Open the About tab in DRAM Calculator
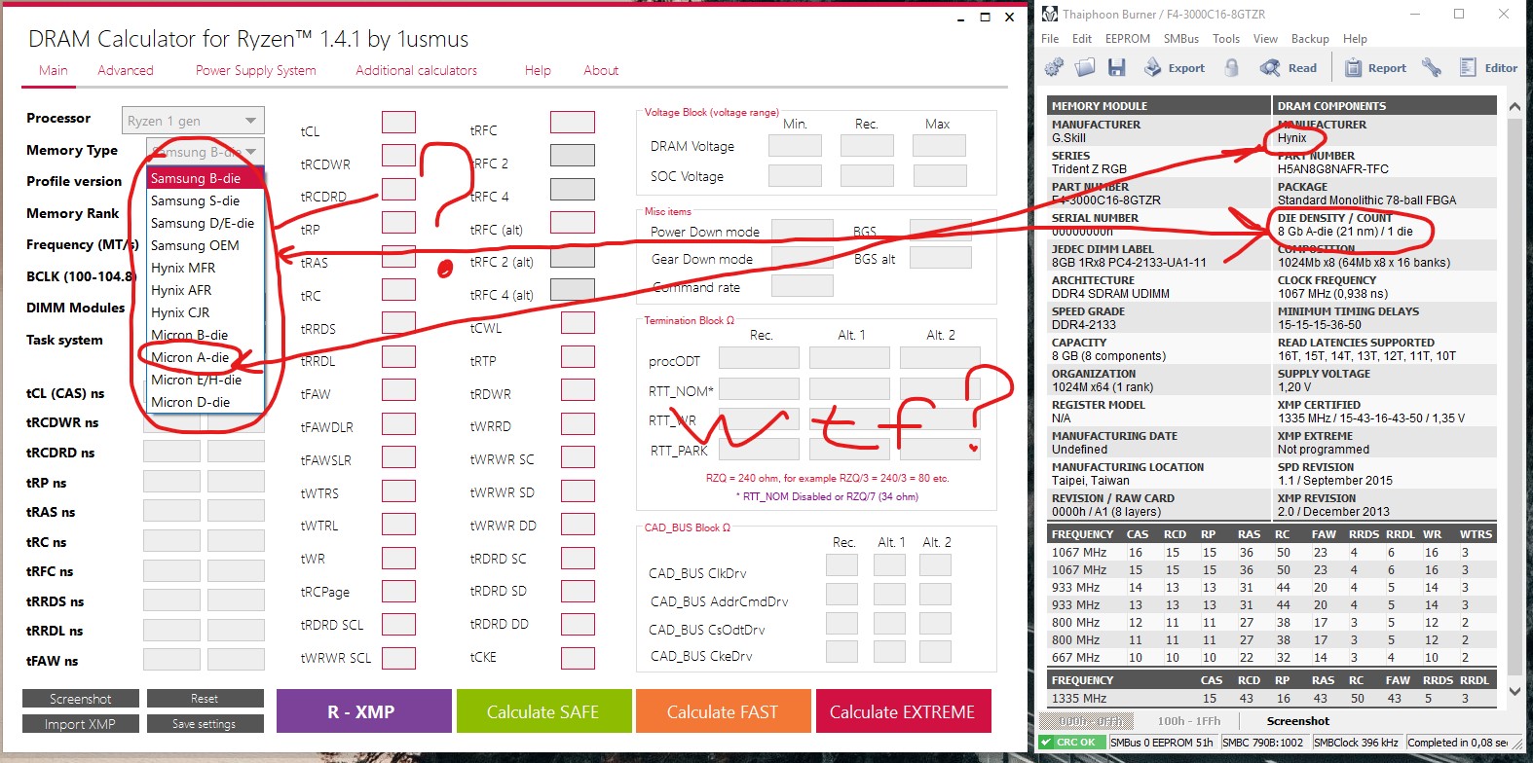 tap(601, 70)
